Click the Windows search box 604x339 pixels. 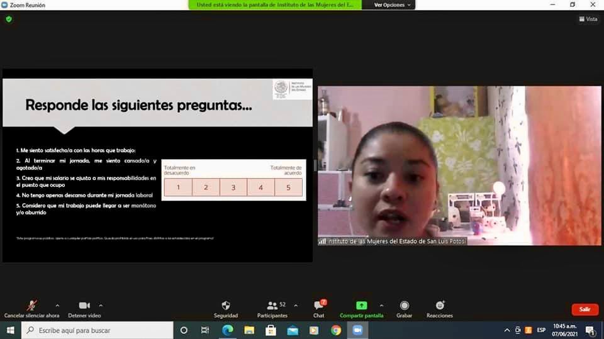98,330
